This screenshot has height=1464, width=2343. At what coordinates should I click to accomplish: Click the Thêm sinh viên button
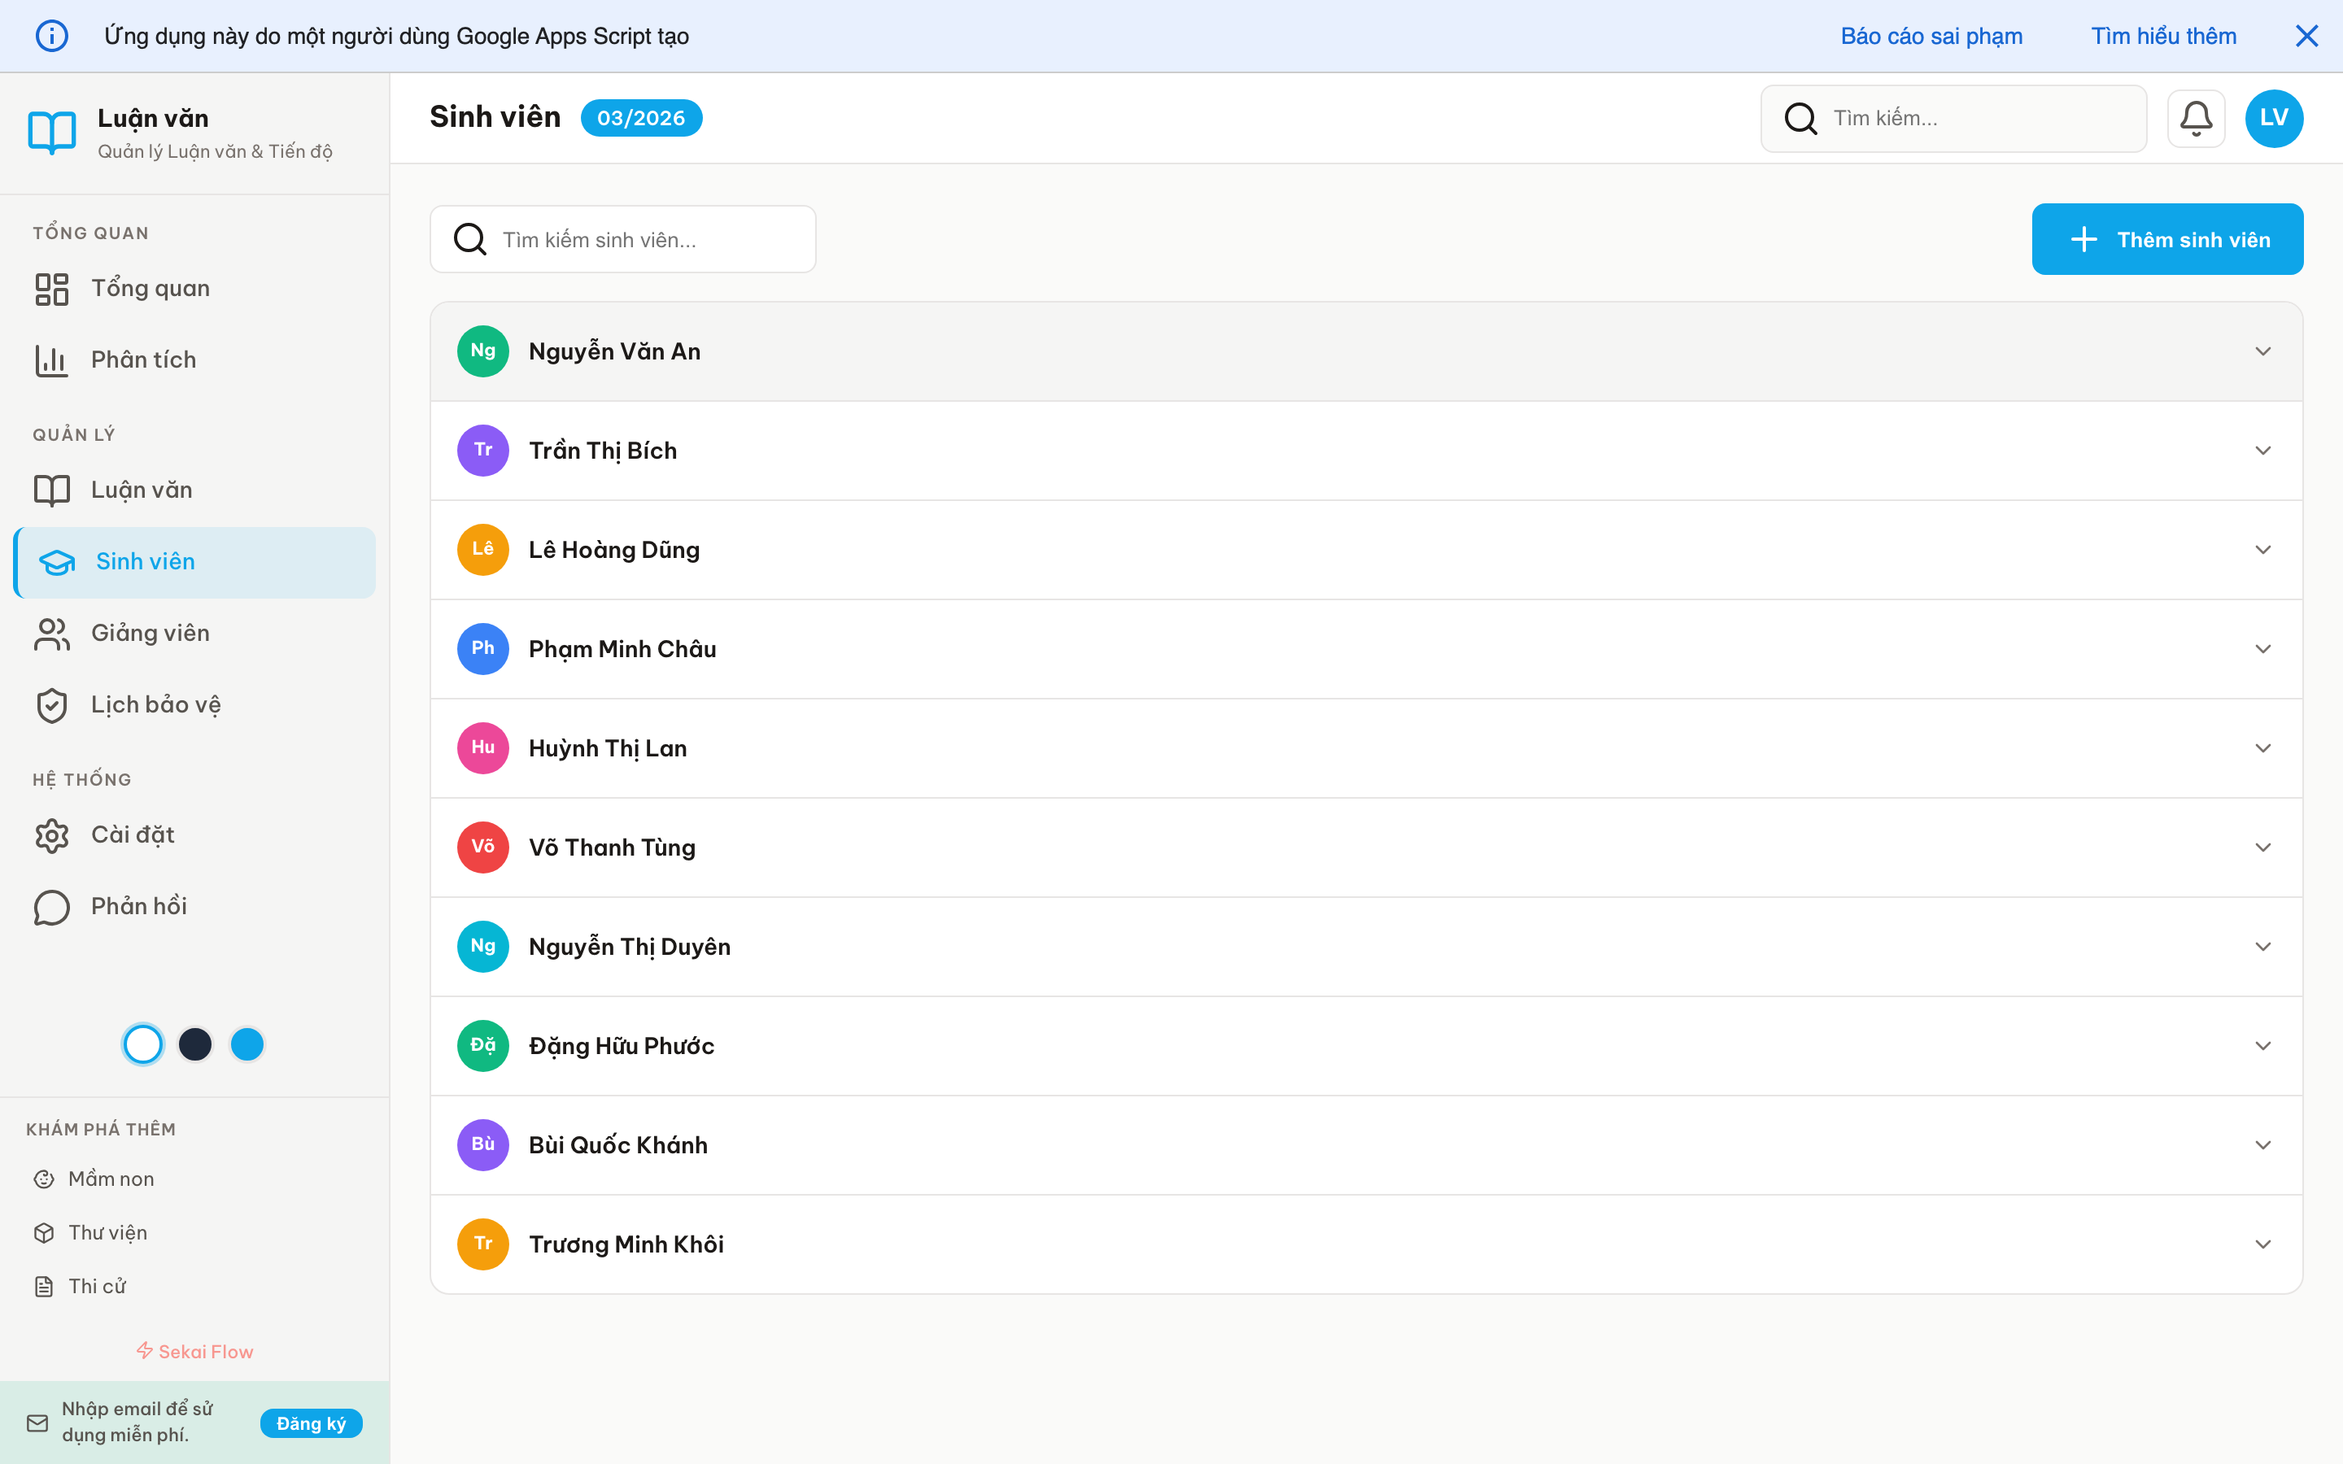(x=2168, y=239)
